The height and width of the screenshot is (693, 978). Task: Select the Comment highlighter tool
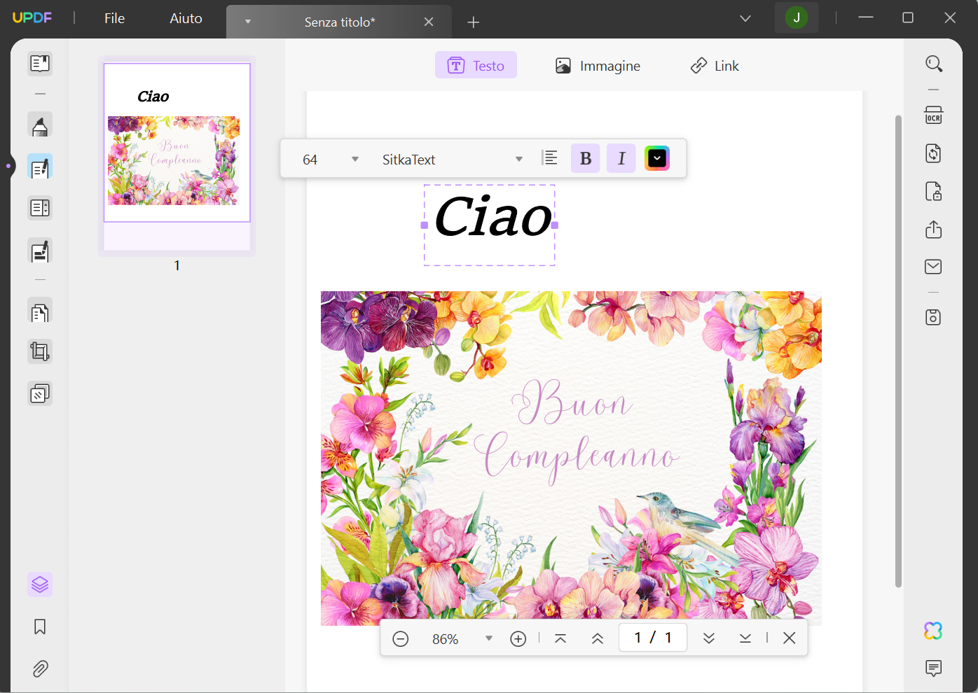click(x=40, y=124)
